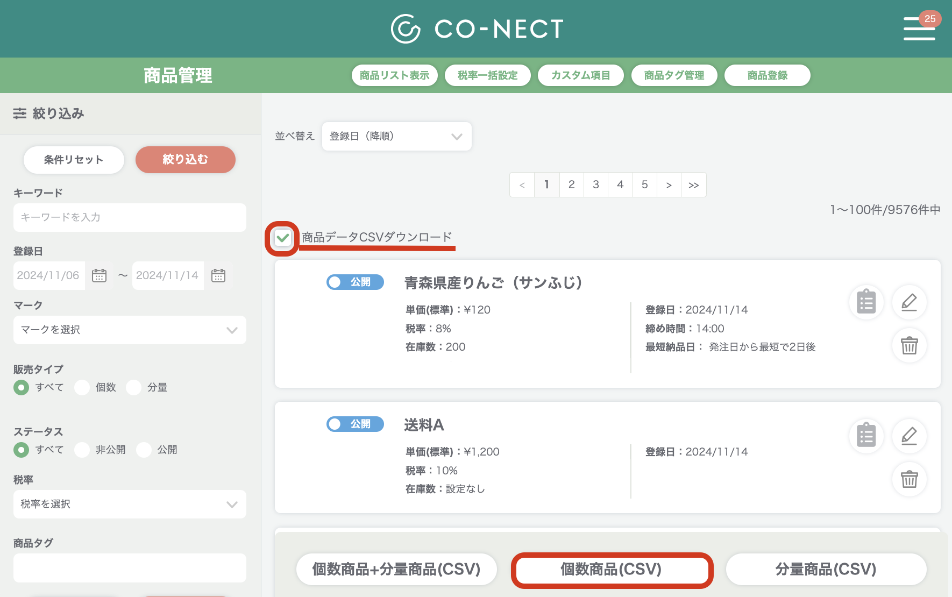
Task: Open clipboard icon for 送料A
Action: 866,436
